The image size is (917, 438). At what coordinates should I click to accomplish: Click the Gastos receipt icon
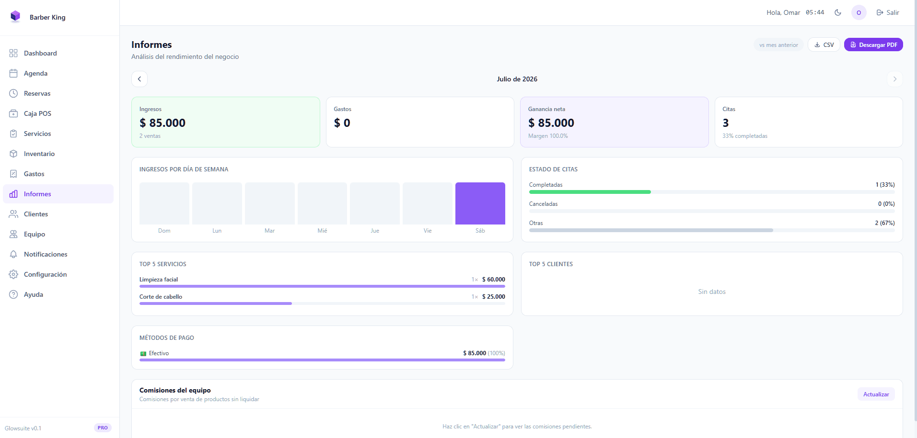[x=13, y=174]
